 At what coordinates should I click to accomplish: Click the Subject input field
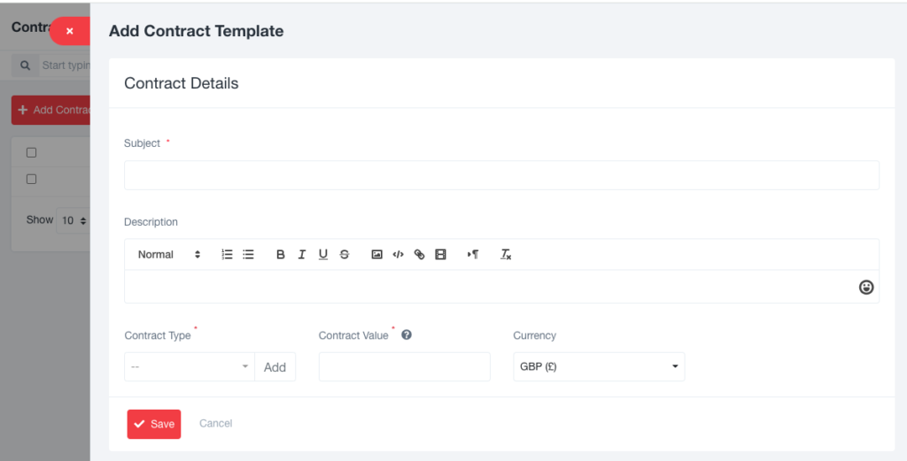point(501,175)
